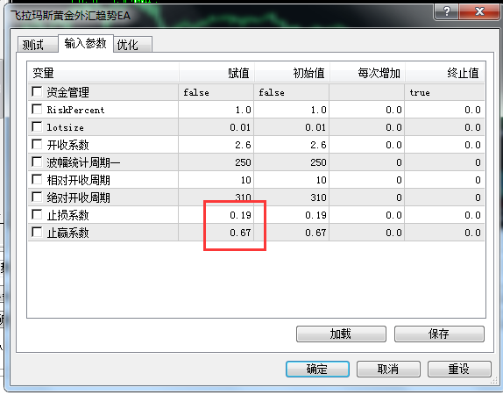
Task: Select 止损系数 初始值 cell 0.19
Action: (291, 215)
